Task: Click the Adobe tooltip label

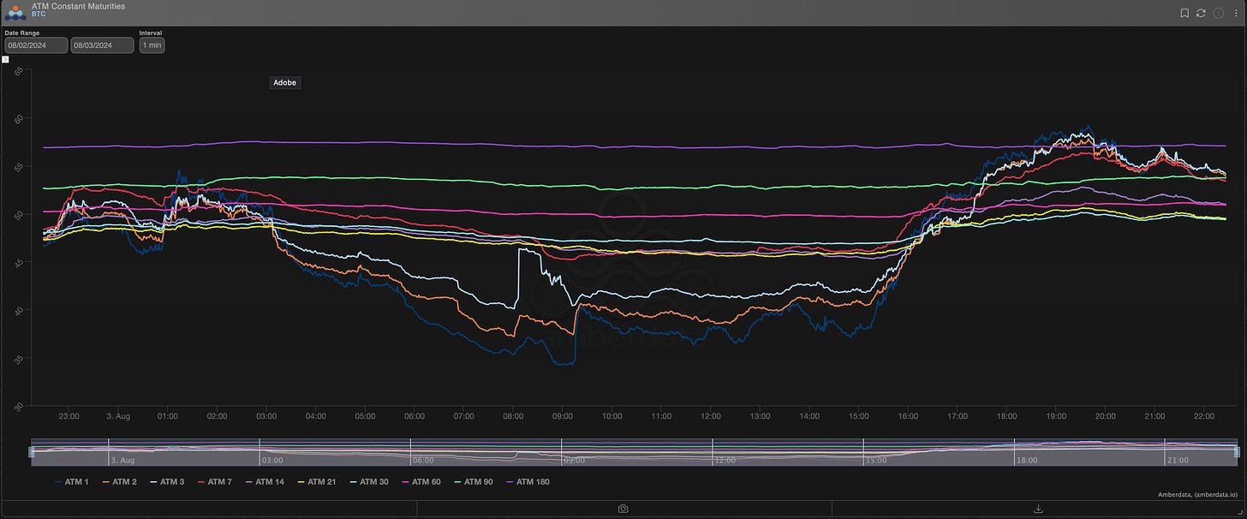Action: click(284, 83)
